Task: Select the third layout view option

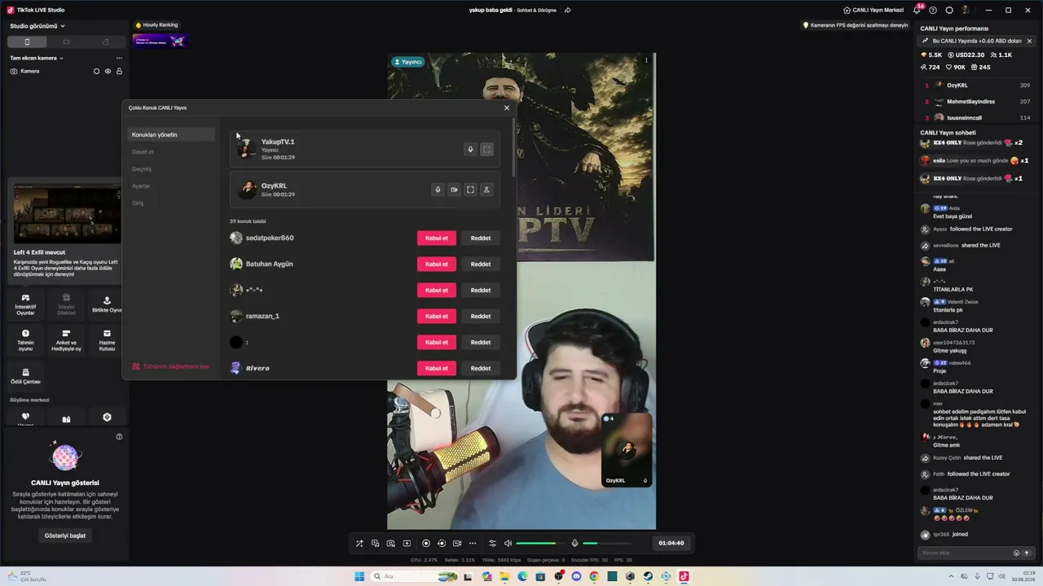Action: click(105, 42)
